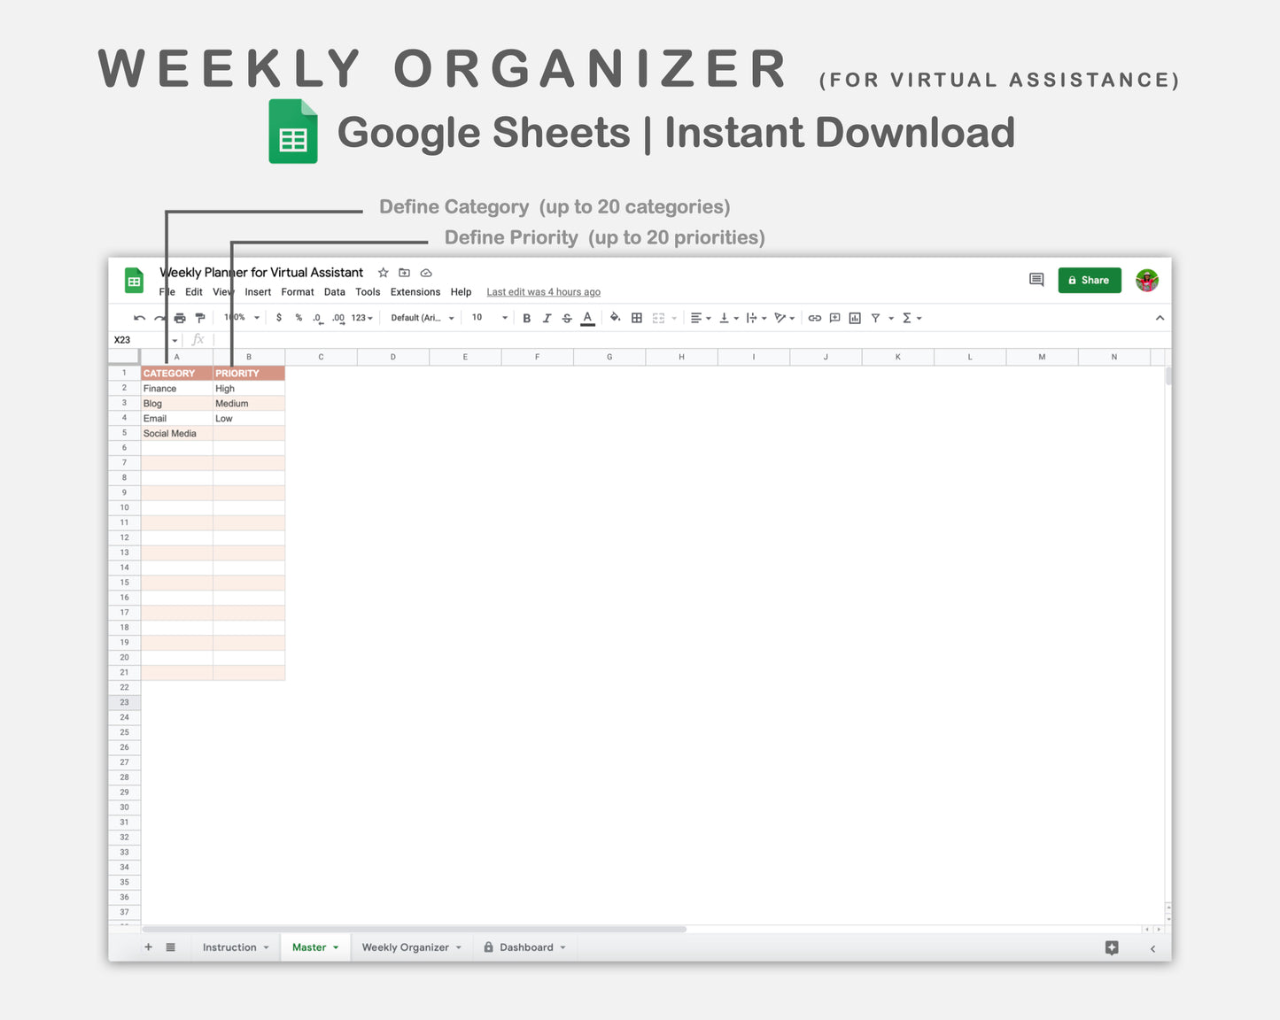
Task: Toggle bold formatting
Action: pos(527,317)
